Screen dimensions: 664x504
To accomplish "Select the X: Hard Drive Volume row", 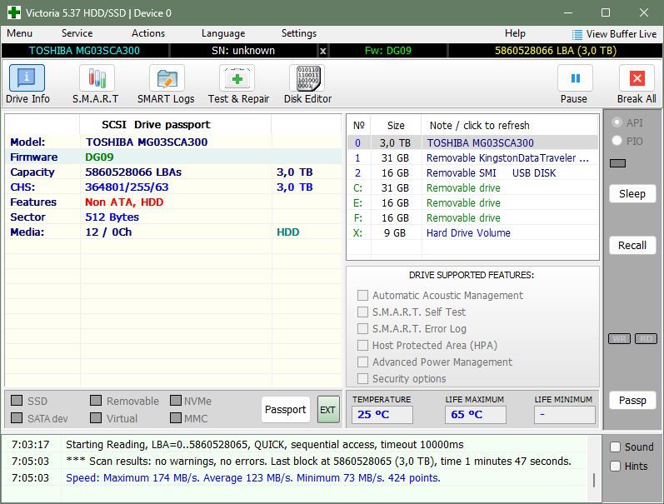I will (472, 233).
